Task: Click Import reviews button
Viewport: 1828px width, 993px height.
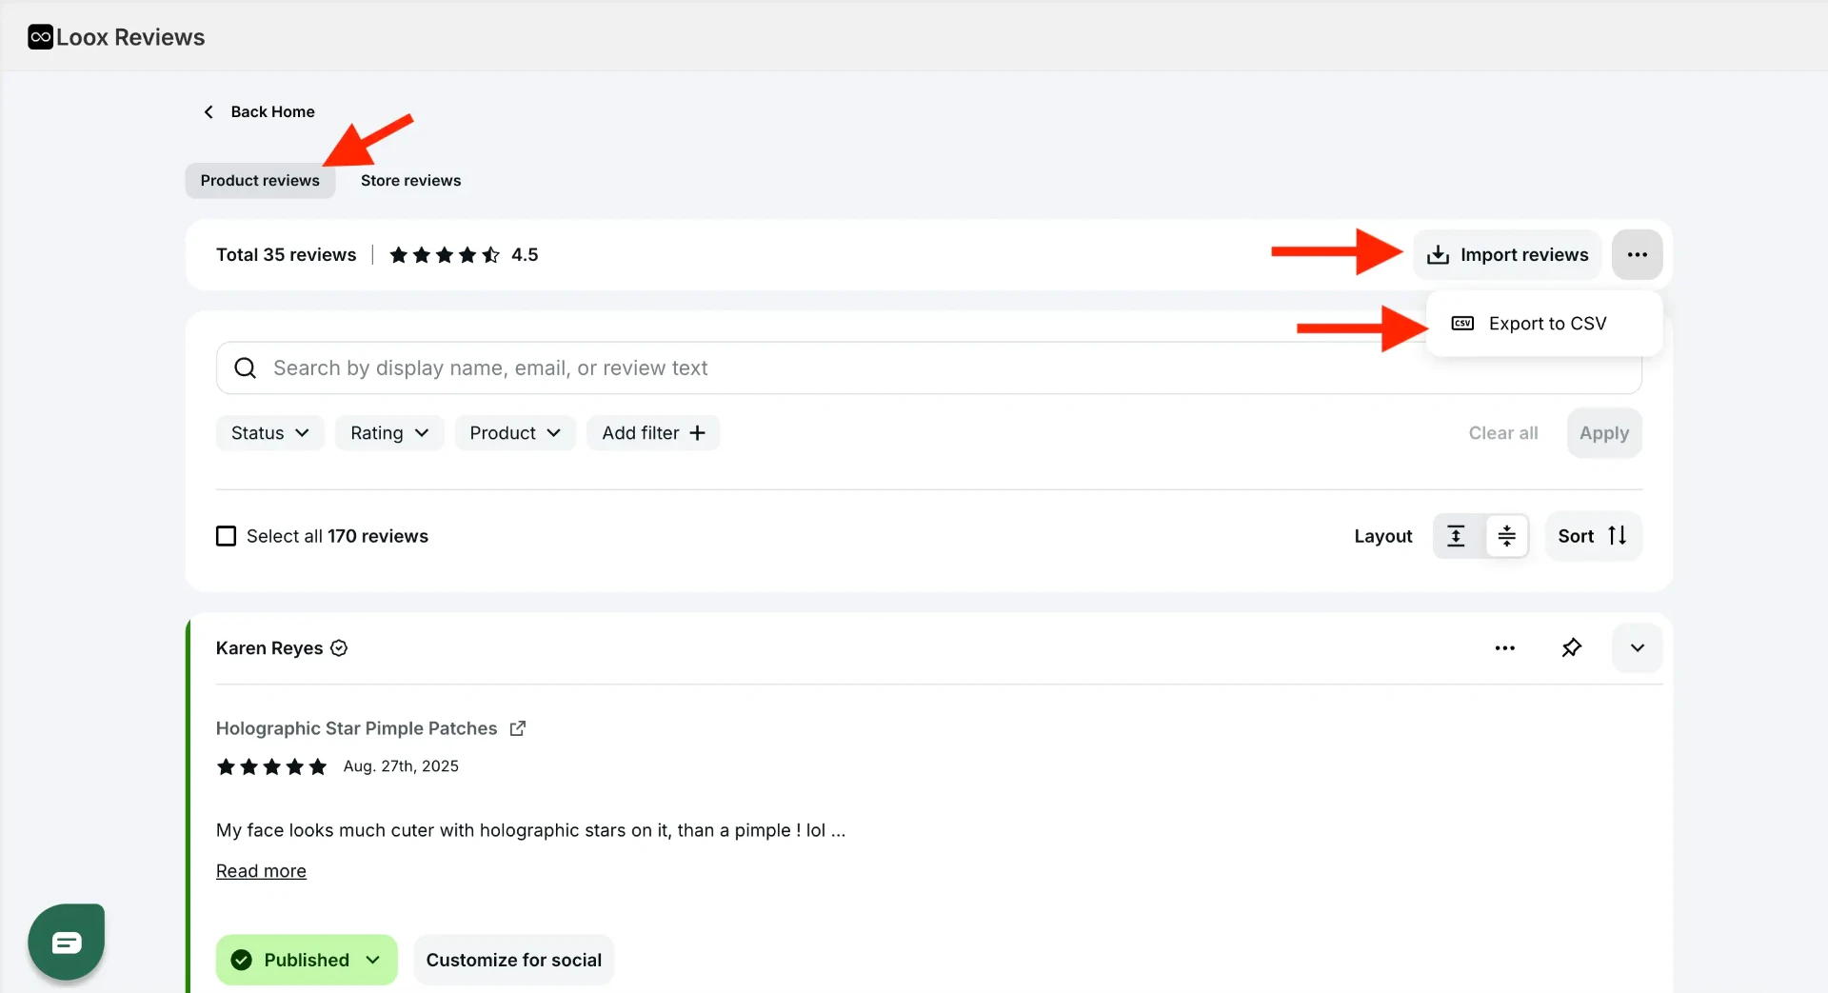Action: click(x=1507, y=254)
